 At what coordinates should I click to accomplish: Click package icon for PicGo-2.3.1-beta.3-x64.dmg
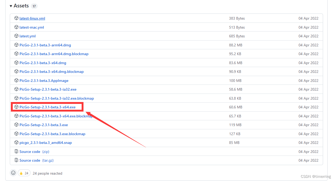(16, 63)
